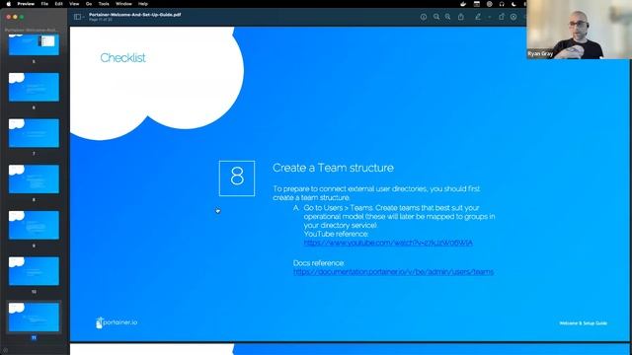This screenshot has width=632, height=355.
Task: Click the Rotate page icon
Action: pyautogui.click(x=501, y=17)
